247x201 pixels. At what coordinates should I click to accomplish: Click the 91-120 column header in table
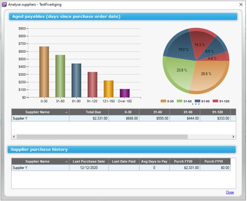click(x=215, y=112)
